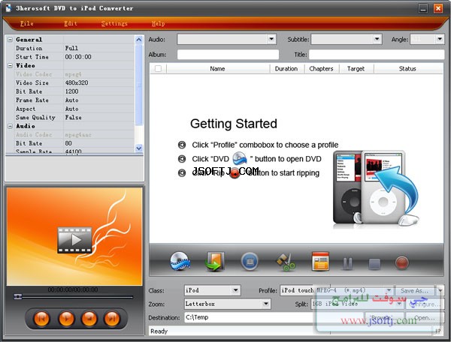Click the Album input field
451x342 pixels.
(x=228, y=55)
